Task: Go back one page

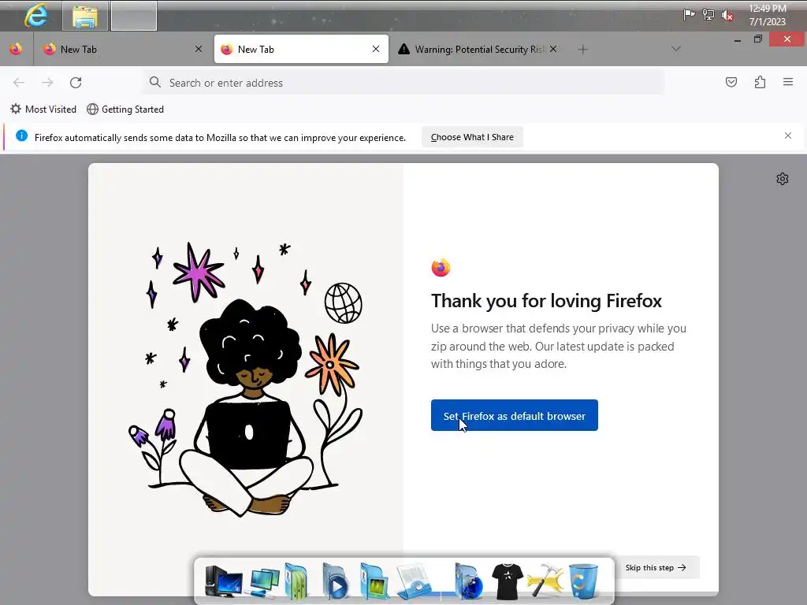Action: [19, 82]
